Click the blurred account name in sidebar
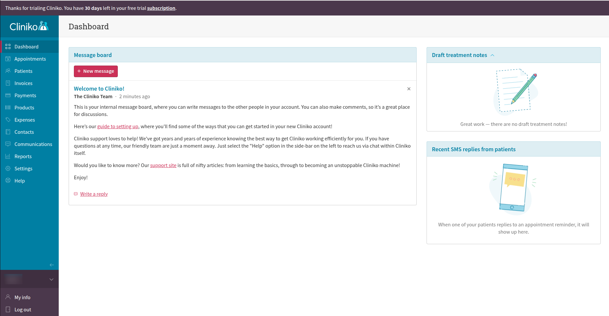The width and height of the screenshot is (609, 316). pos(14,279)
